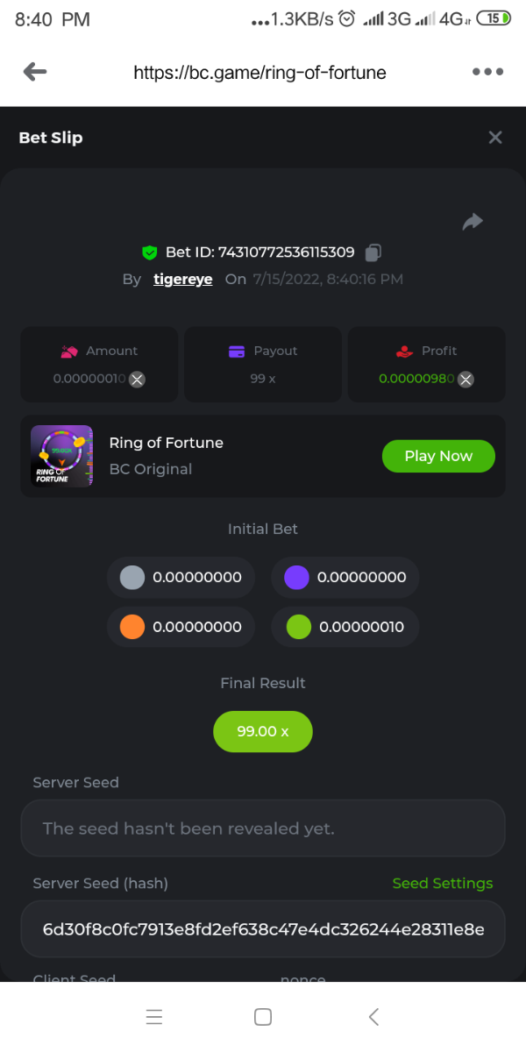Open the browser three-dot menu
Screen dimensions: 526x1052
point(487,72)
